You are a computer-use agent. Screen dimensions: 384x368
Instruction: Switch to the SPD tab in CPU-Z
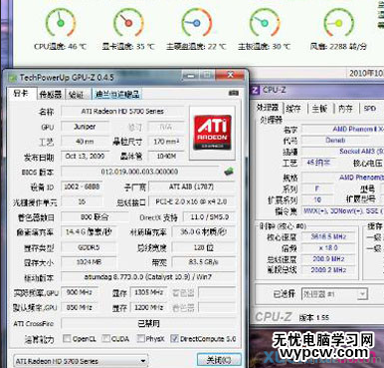370,109
